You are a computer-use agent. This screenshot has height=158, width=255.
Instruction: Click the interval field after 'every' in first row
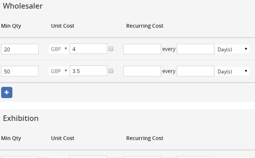pyautogui.click(x=196, y=49)
